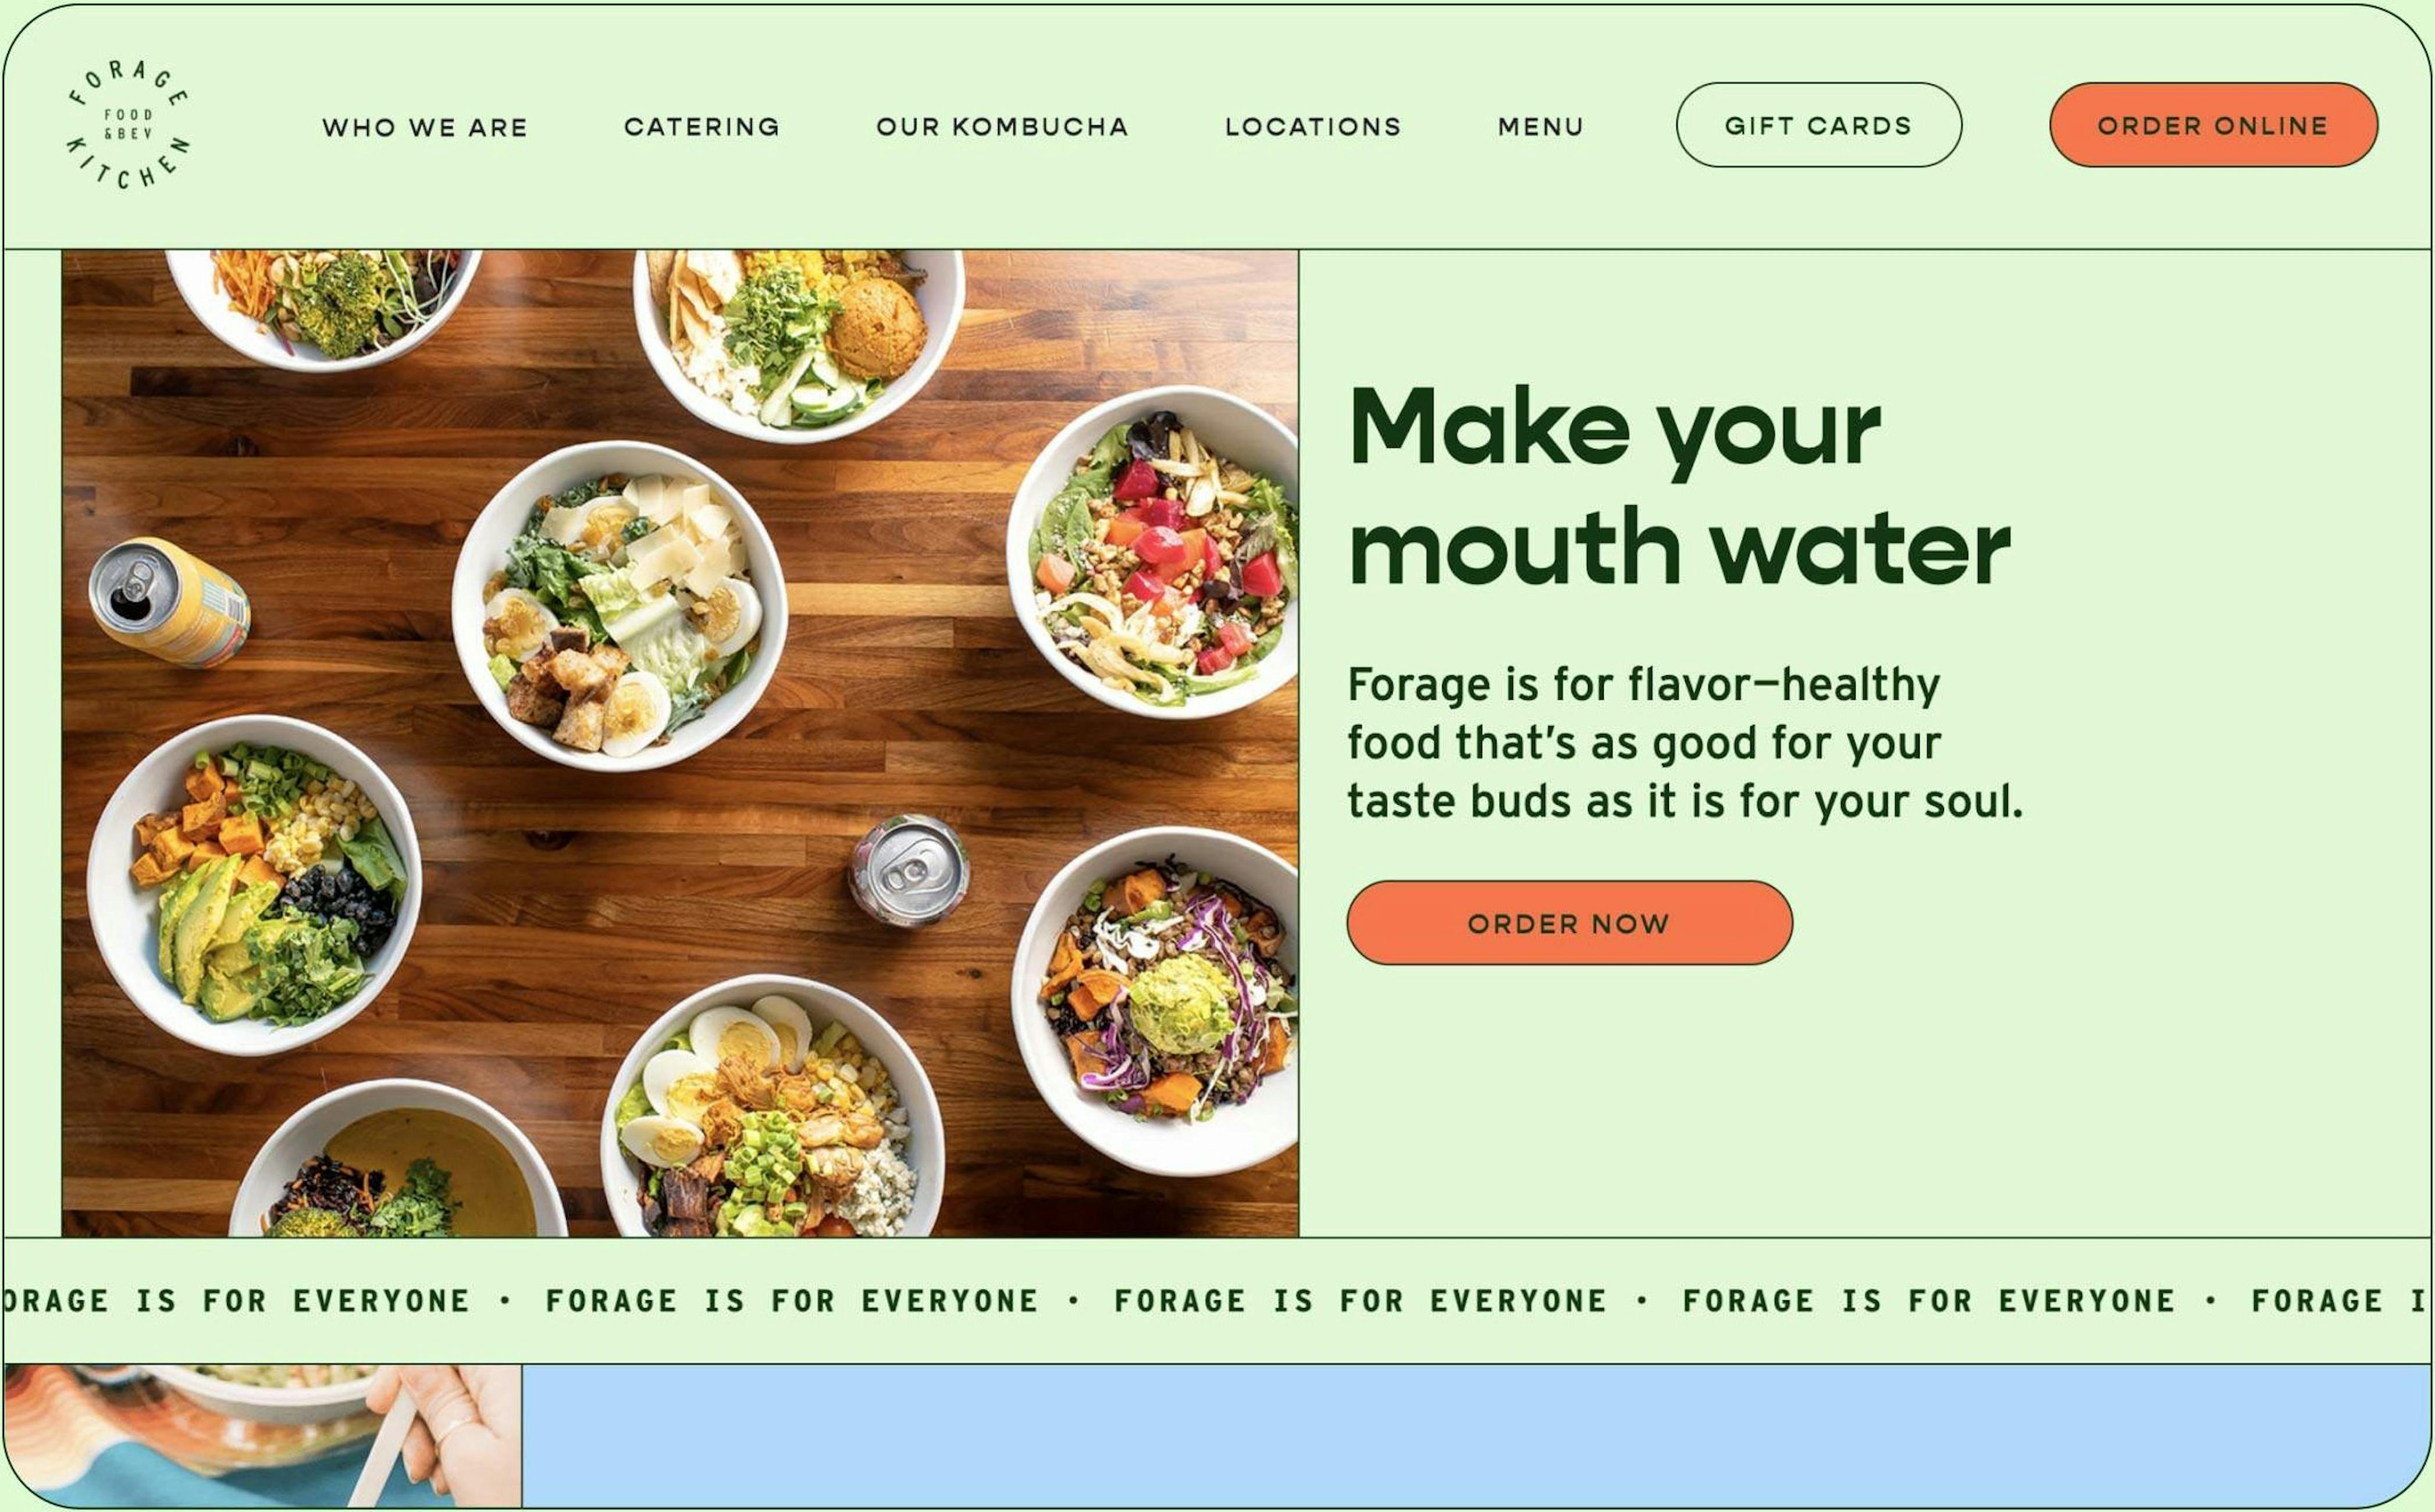Click the scrolling Forage Is For Everyone banner
The height and width of the screenshot is (1512, 2435).
point(1217,1300)
